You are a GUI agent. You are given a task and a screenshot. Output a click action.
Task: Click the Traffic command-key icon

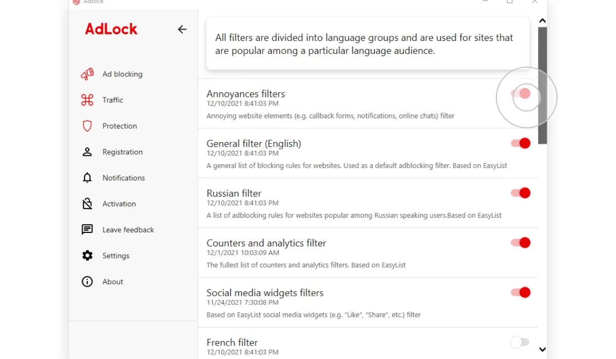point(87,100)
